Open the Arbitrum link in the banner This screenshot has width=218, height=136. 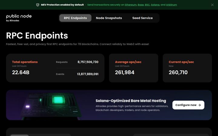coord(171,5)
